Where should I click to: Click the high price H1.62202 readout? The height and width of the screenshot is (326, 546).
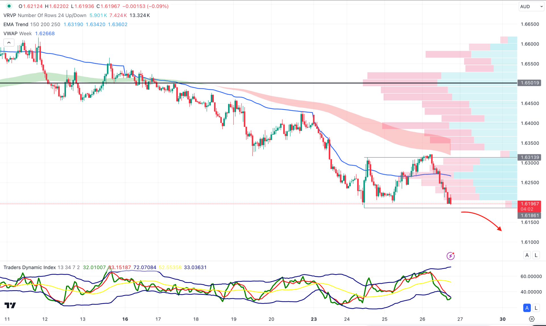tap(57, 6)
